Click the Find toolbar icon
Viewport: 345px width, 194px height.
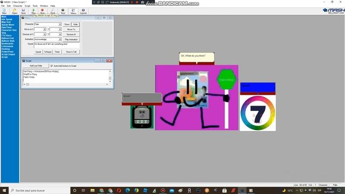point(53,11)
